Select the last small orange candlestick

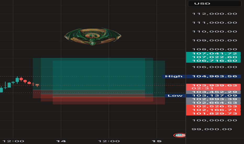37,85
